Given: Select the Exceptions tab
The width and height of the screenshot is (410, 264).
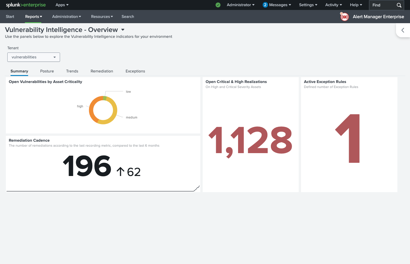Looking at the screenshot, I should (x=135, y=71).
